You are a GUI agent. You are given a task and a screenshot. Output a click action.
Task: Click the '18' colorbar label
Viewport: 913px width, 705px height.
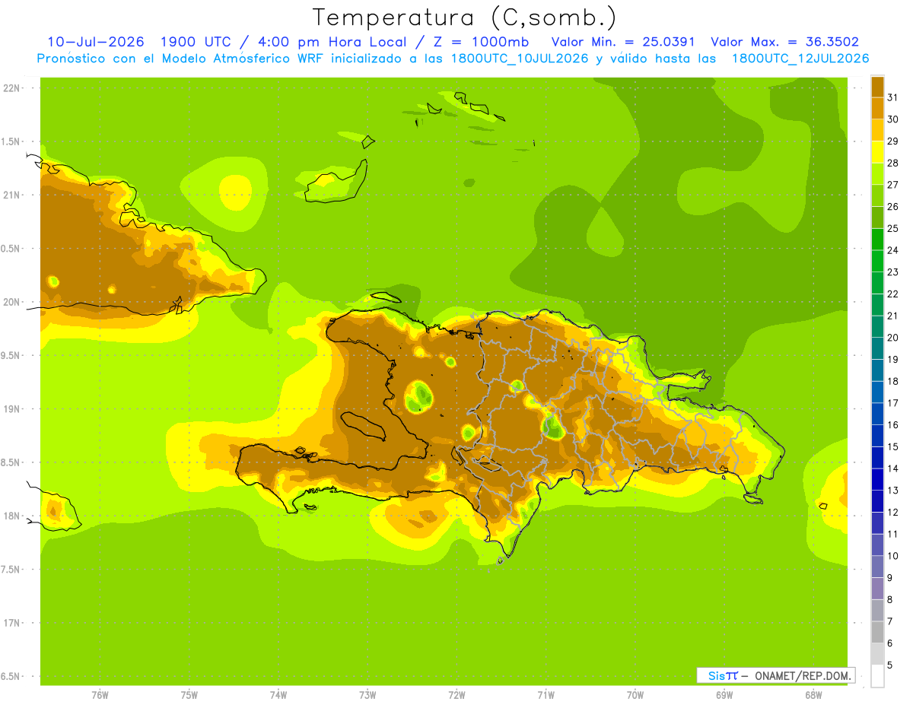[892, 381]
